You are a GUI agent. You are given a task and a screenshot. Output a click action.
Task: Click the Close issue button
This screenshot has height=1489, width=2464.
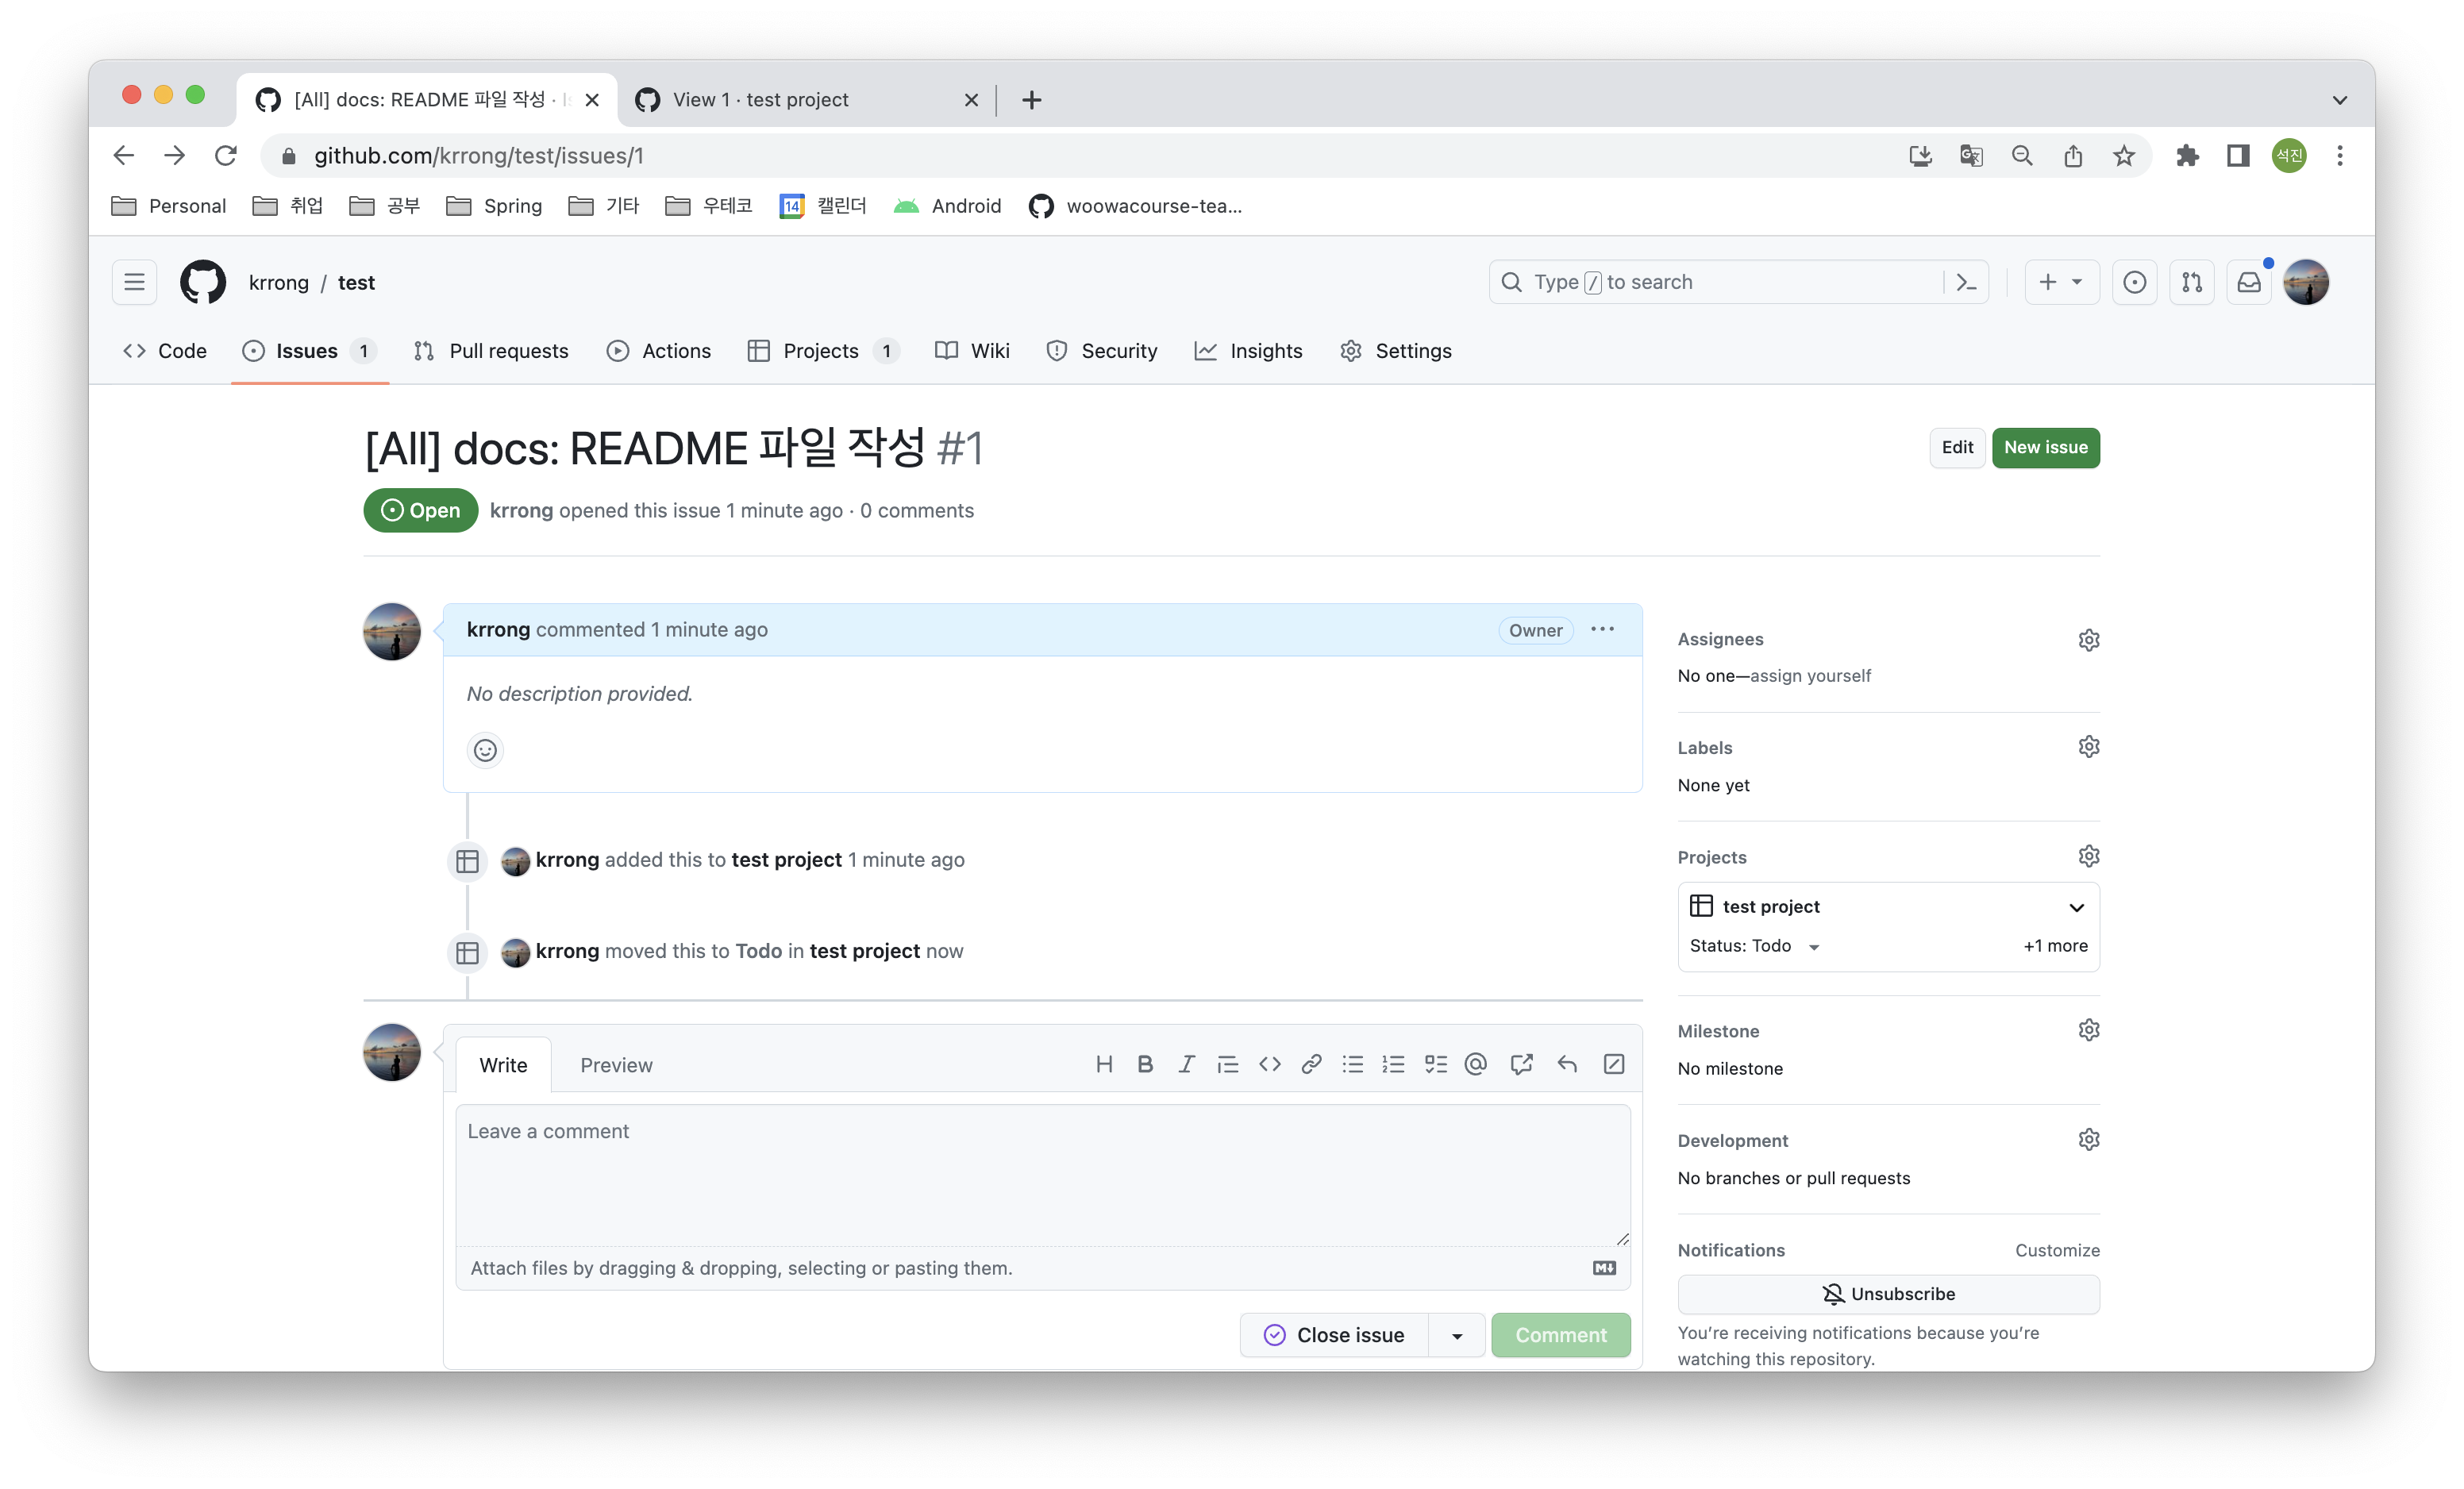tap(1335, 1336)
